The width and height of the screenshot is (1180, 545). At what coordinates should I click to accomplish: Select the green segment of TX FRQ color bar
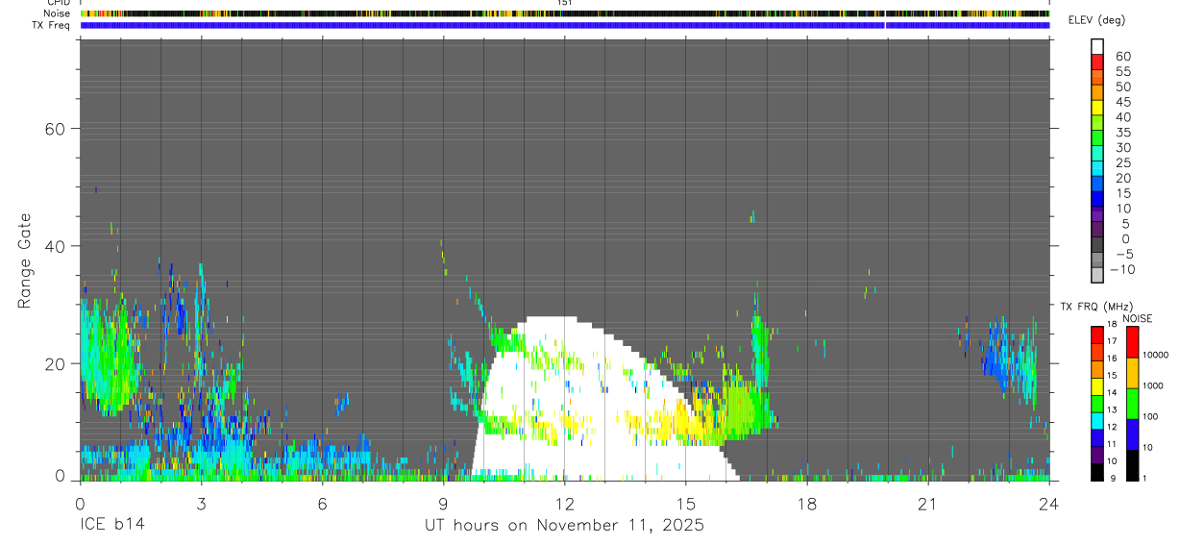pos(1097,403)
